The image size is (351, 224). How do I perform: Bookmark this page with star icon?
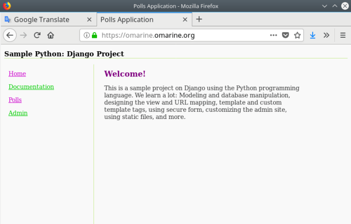click(298, 35)
